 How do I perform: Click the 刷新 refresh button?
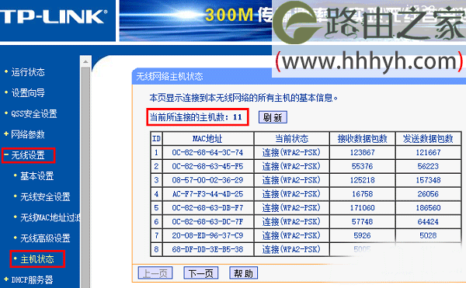[273, 117]
